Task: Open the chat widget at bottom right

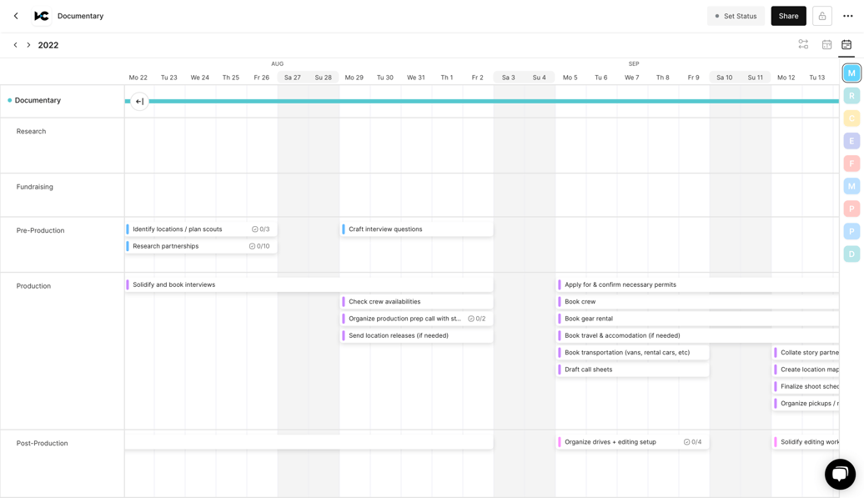Action: point(840,474)
